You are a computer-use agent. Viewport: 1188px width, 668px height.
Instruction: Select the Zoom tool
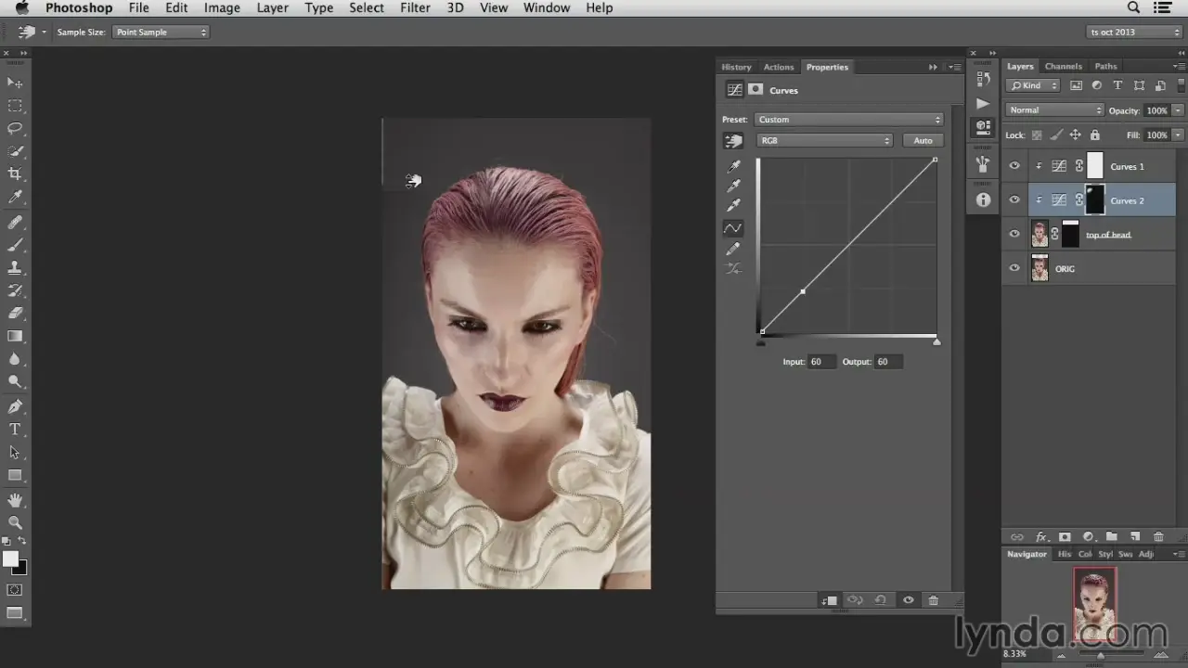click(15, 522)
